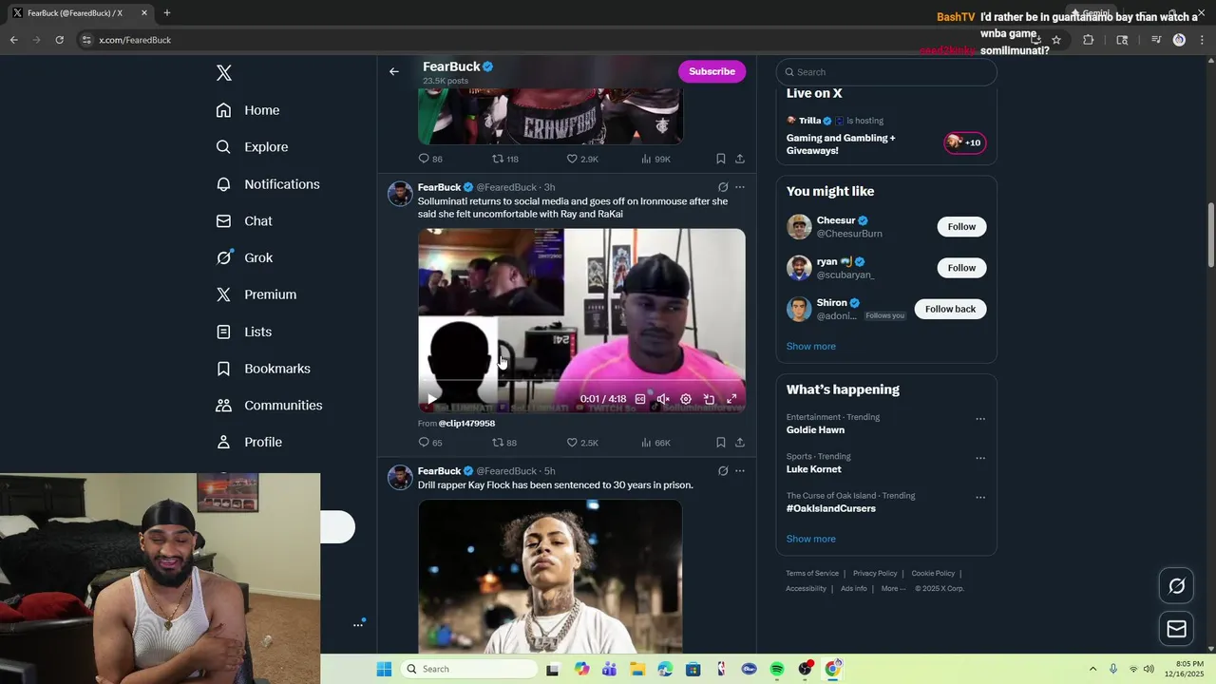The height and width of the screenshot is (684, 1216).
Task: Open the Windows Start menu
Action: (x=384, y=669)
